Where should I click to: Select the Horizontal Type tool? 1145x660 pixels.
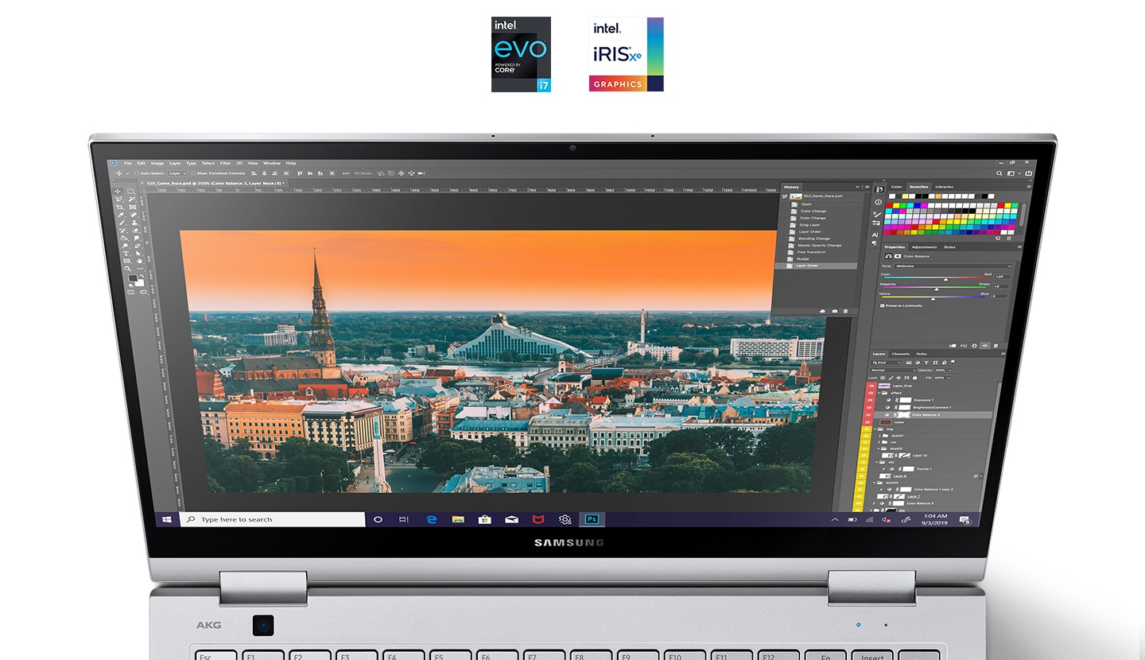(126, 254)
